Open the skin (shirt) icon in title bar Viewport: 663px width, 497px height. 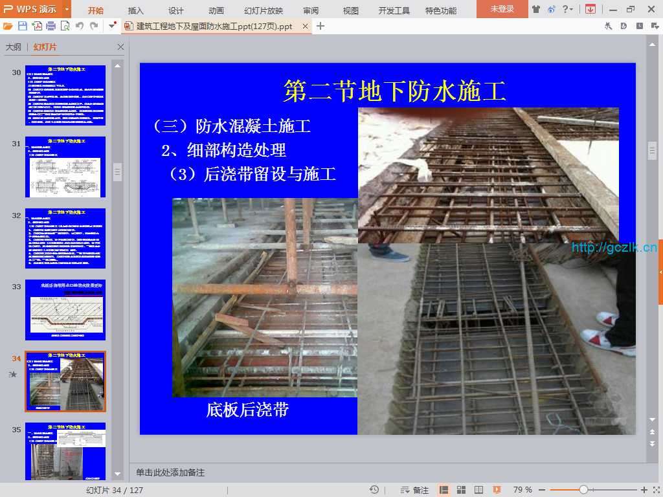[536, 9]
